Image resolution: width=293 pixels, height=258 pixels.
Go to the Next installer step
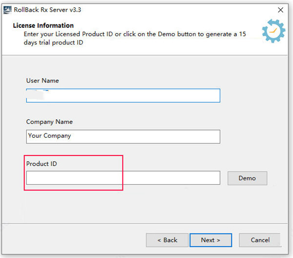[210, 240]
